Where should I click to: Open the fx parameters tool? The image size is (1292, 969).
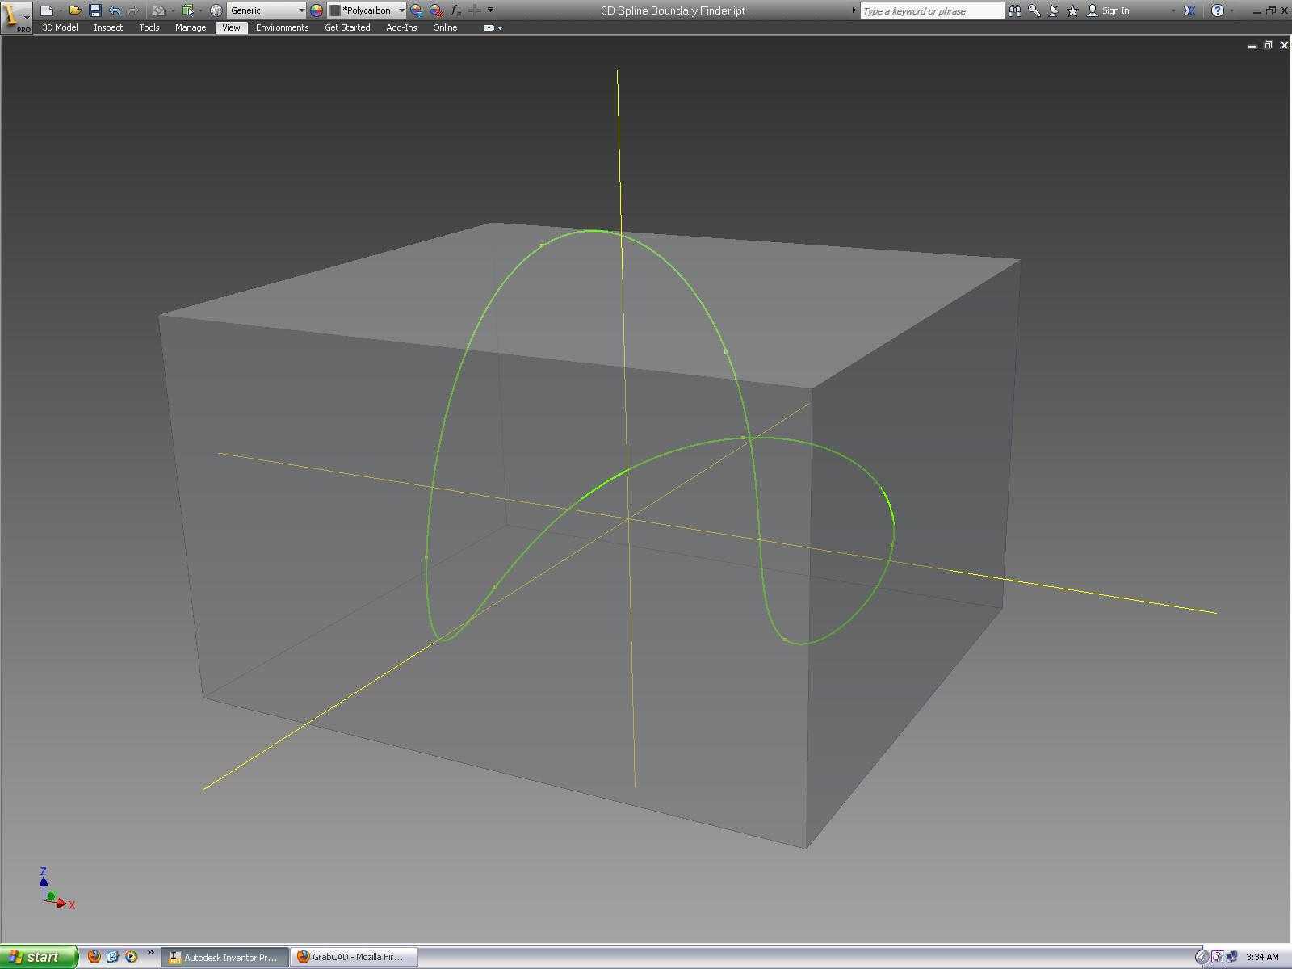point(455,10)
